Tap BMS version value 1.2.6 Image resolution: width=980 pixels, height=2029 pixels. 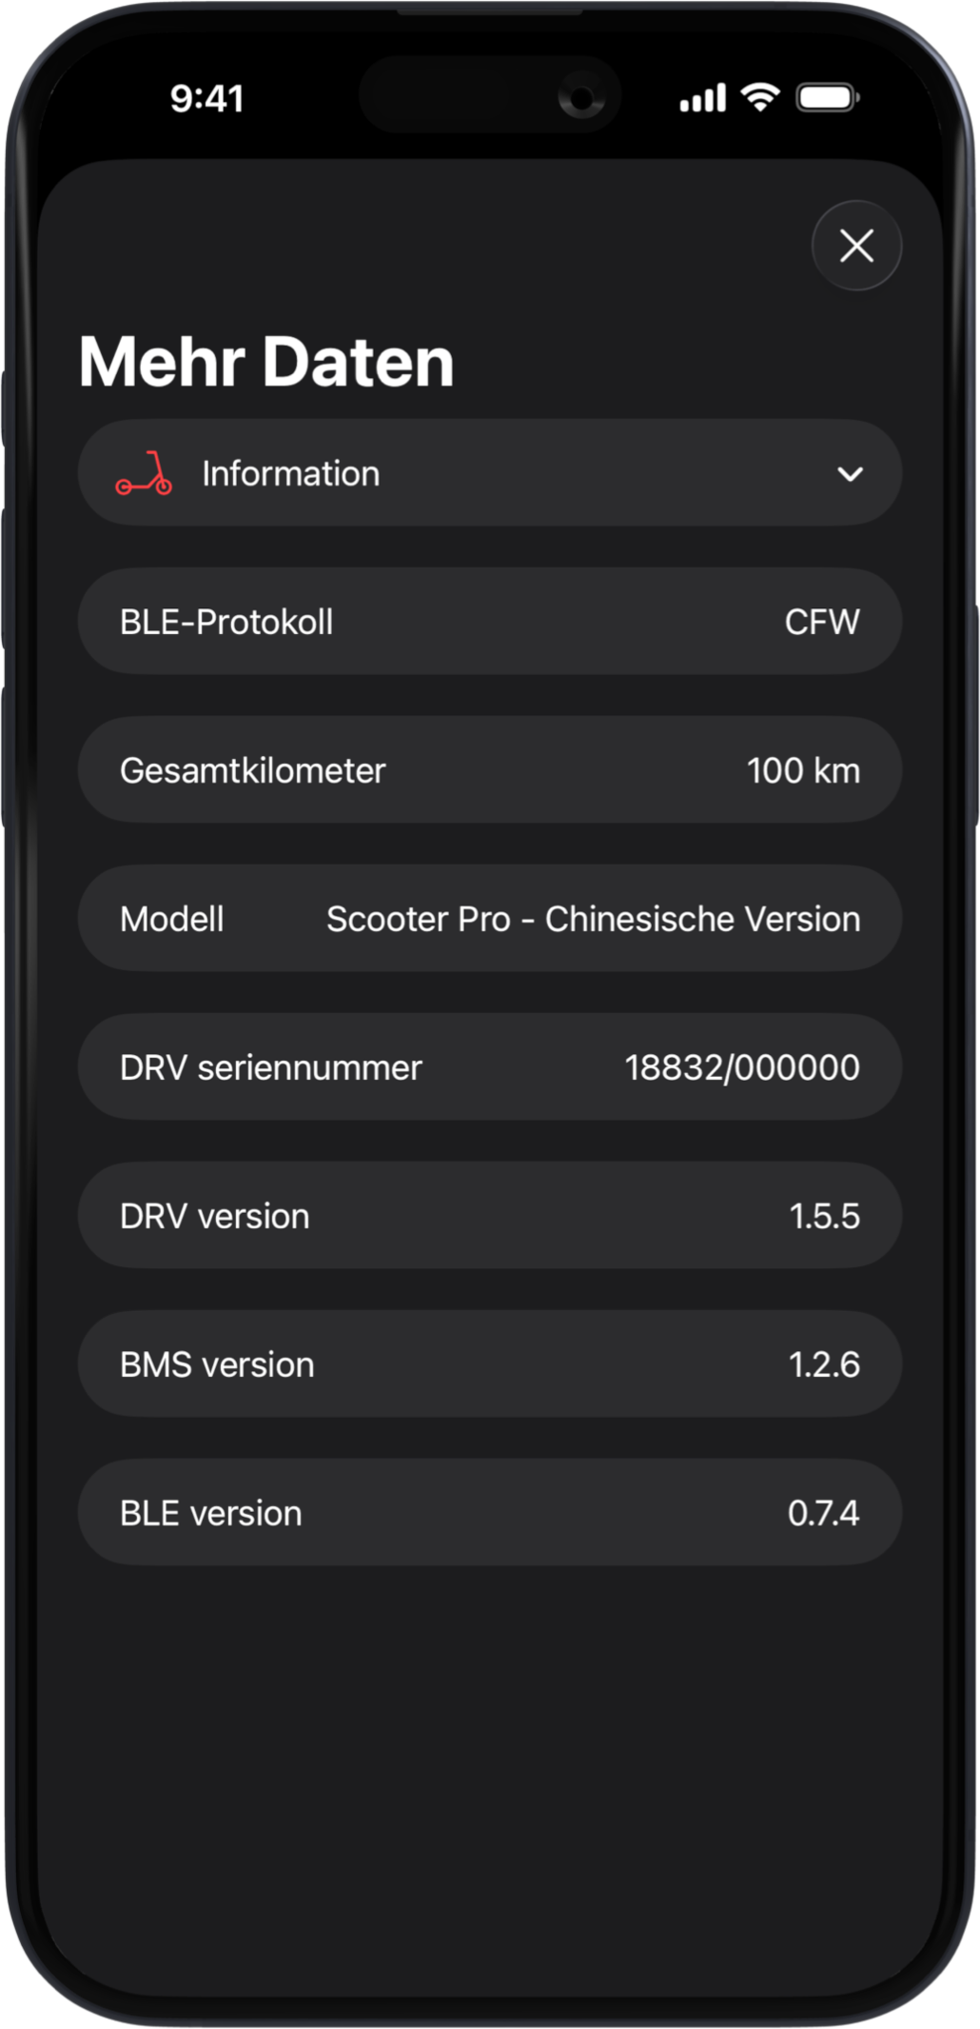click(x=824, y=1365)
